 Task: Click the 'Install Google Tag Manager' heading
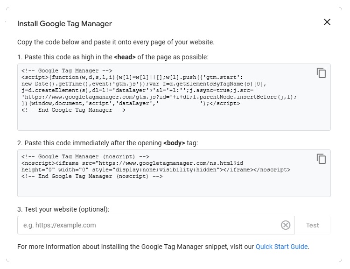click(64, 24)
